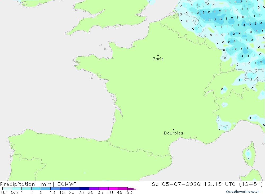Pick the 40–45 mm magenta legend swatch
This screenshot has width=265, height=194.
[113, 189]
